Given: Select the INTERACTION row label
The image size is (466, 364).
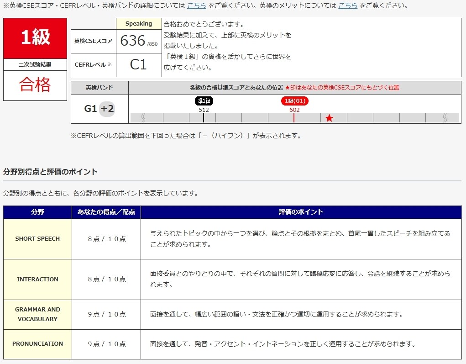Looking at the screenshot, I should (x=37, y=280).
